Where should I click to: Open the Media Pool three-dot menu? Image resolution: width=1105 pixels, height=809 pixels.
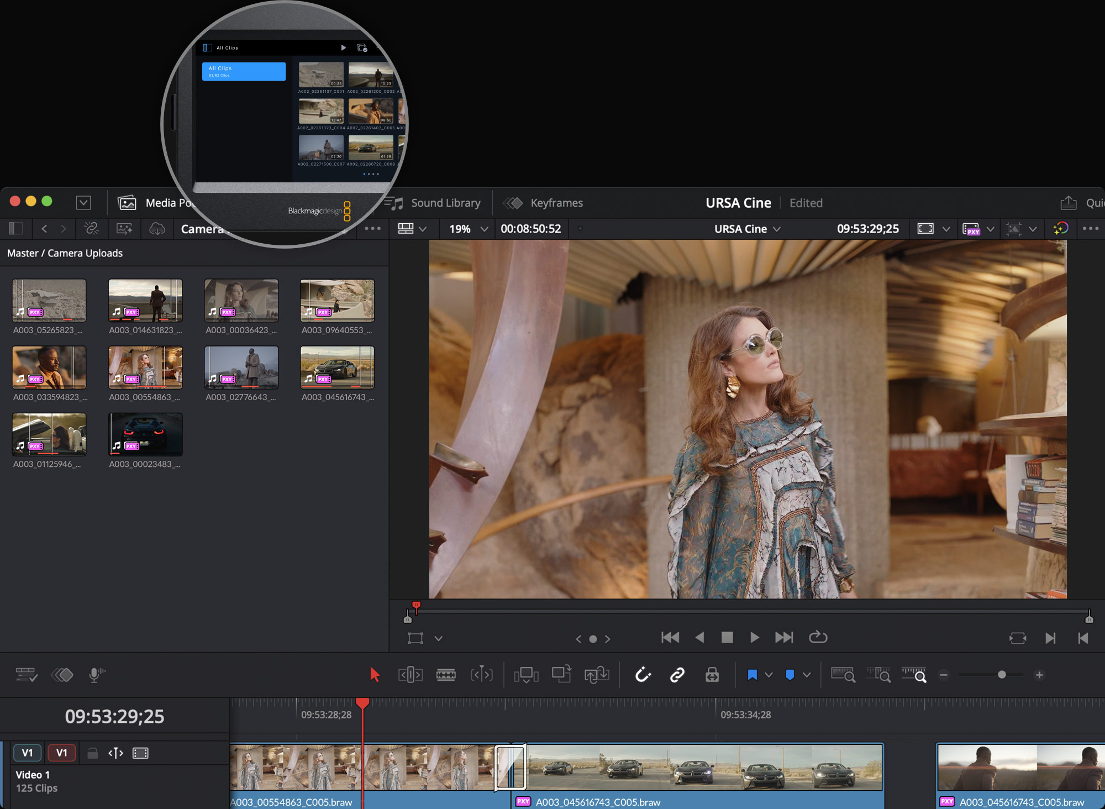pos(373,229)
